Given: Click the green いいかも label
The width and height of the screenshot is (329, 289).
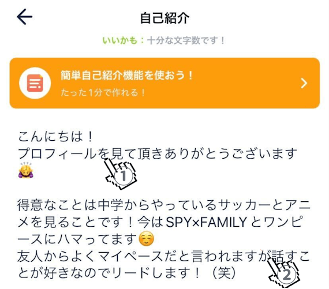Looking at the screenshot, I should 120,40.
